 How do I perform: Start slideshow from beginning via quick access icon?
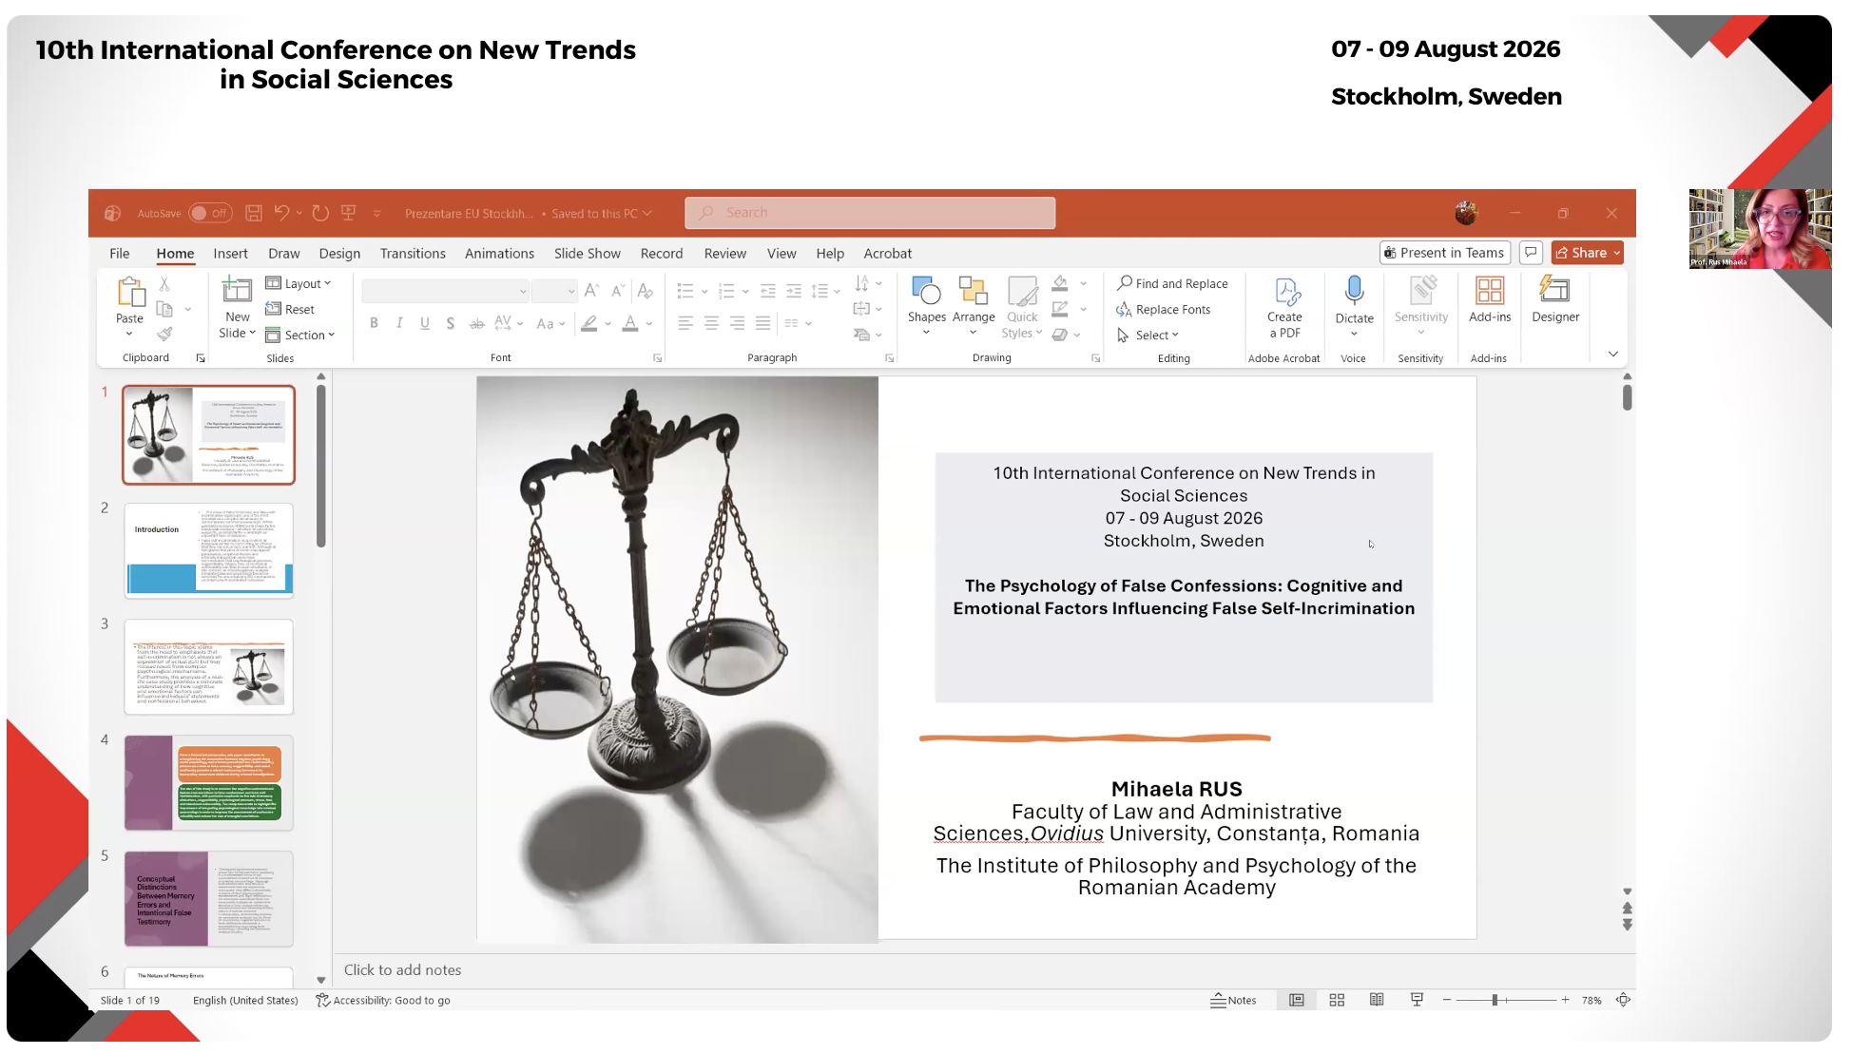click(x=349, y=213)
